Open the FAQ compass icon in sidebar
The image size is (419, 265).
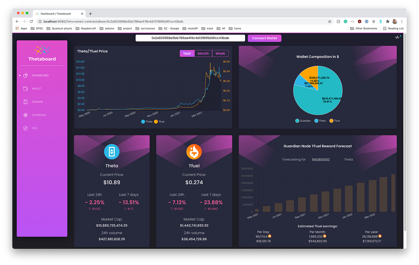click(25, 128)
